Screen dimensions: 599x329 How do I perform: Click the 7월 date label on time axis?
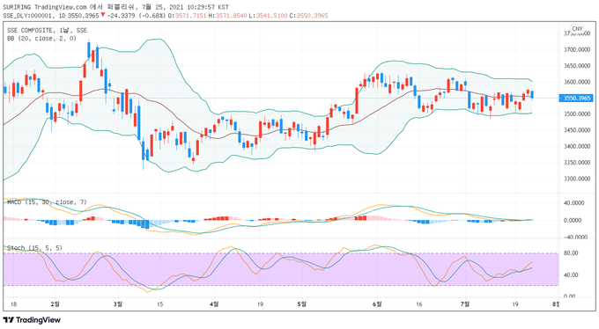click(465, 304)
